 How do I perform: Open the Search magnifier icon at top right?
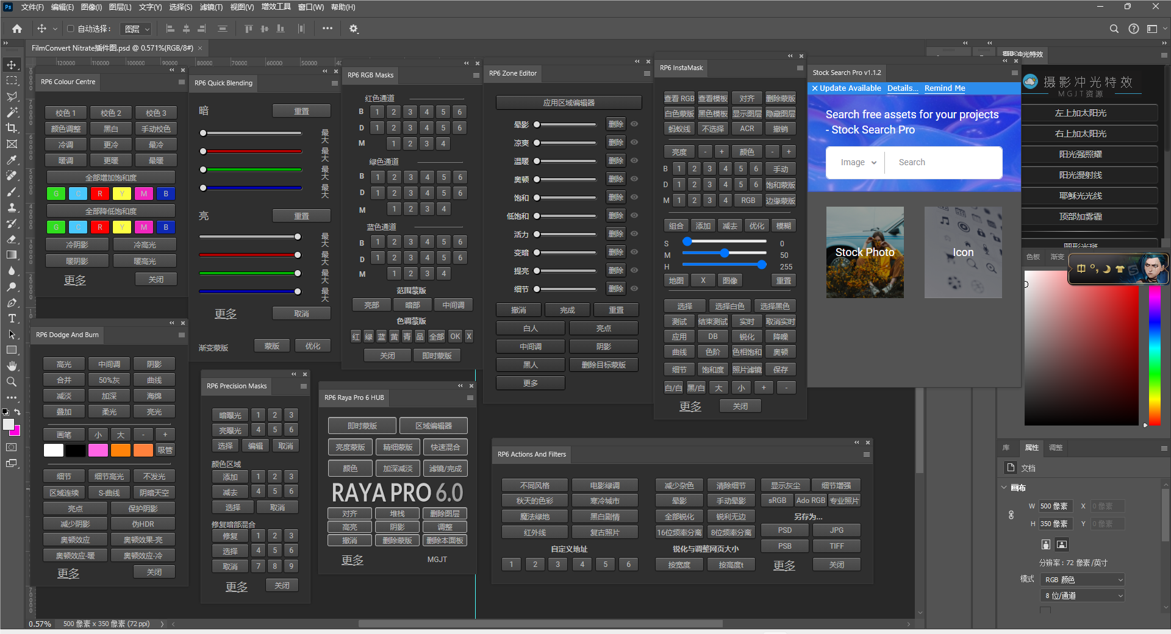coord(1114,29)
